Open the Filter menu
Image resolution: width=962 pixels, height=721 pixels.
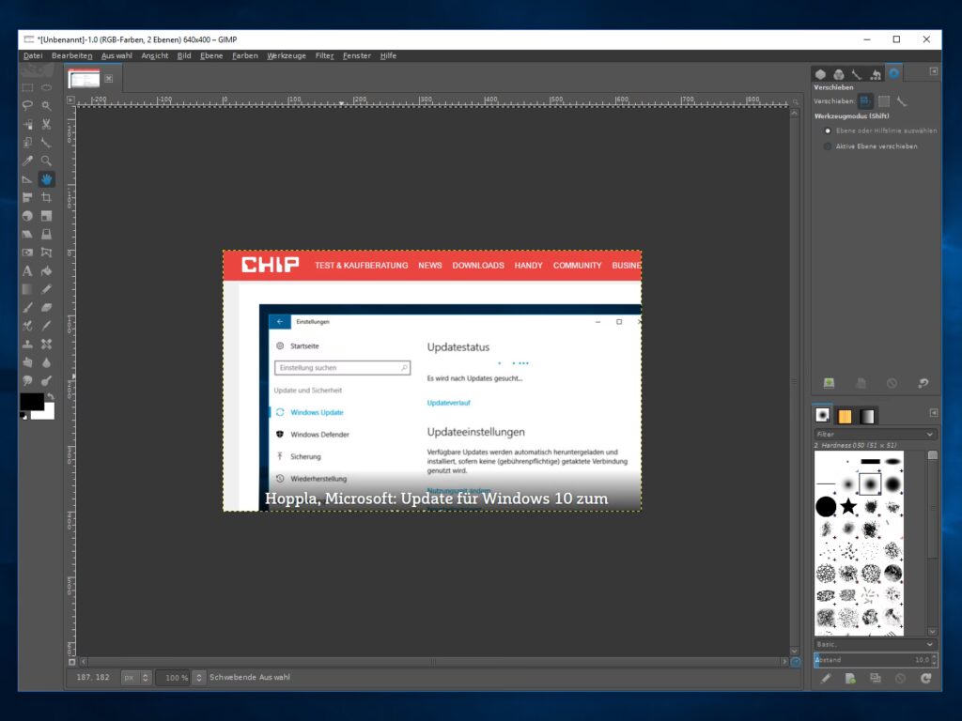click(324, 55)
